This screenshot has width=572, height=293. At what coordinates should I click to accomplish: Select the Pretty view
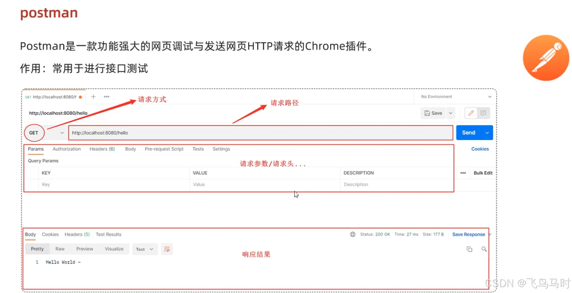pyautogui.click(x=37, y=249)
